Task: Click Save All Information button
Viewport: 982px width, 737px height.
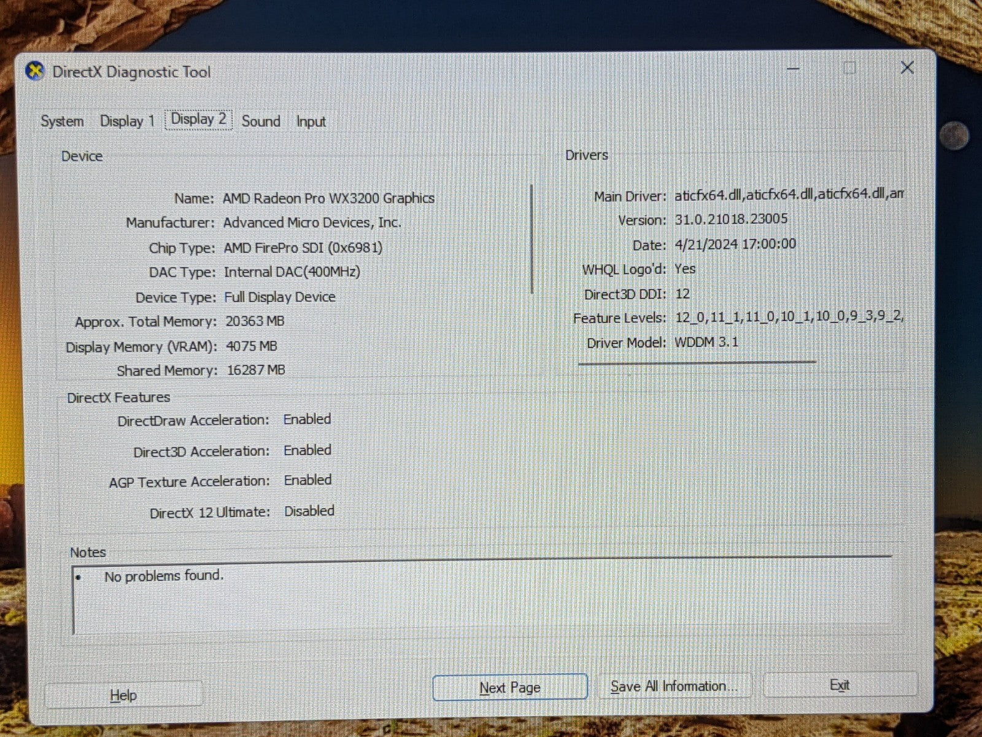Action: (673, 686)
